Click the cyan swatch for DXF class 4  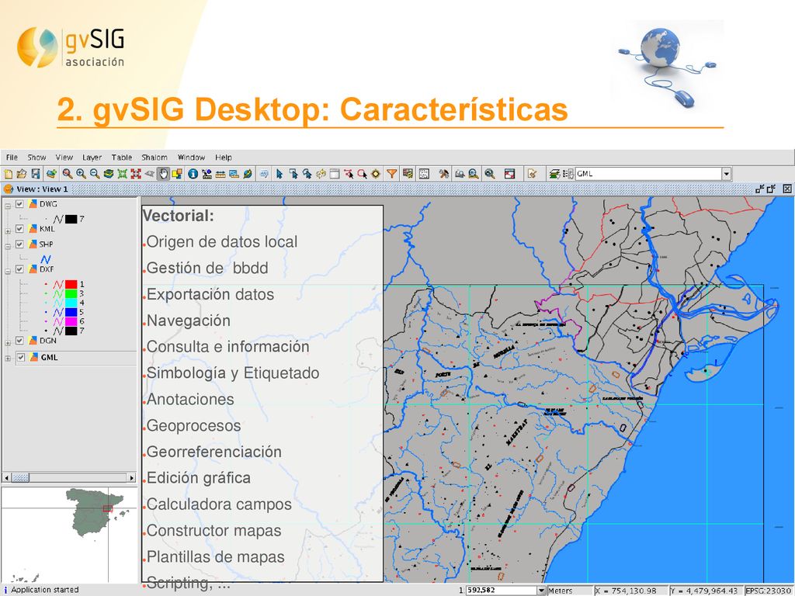click(71, 303)
